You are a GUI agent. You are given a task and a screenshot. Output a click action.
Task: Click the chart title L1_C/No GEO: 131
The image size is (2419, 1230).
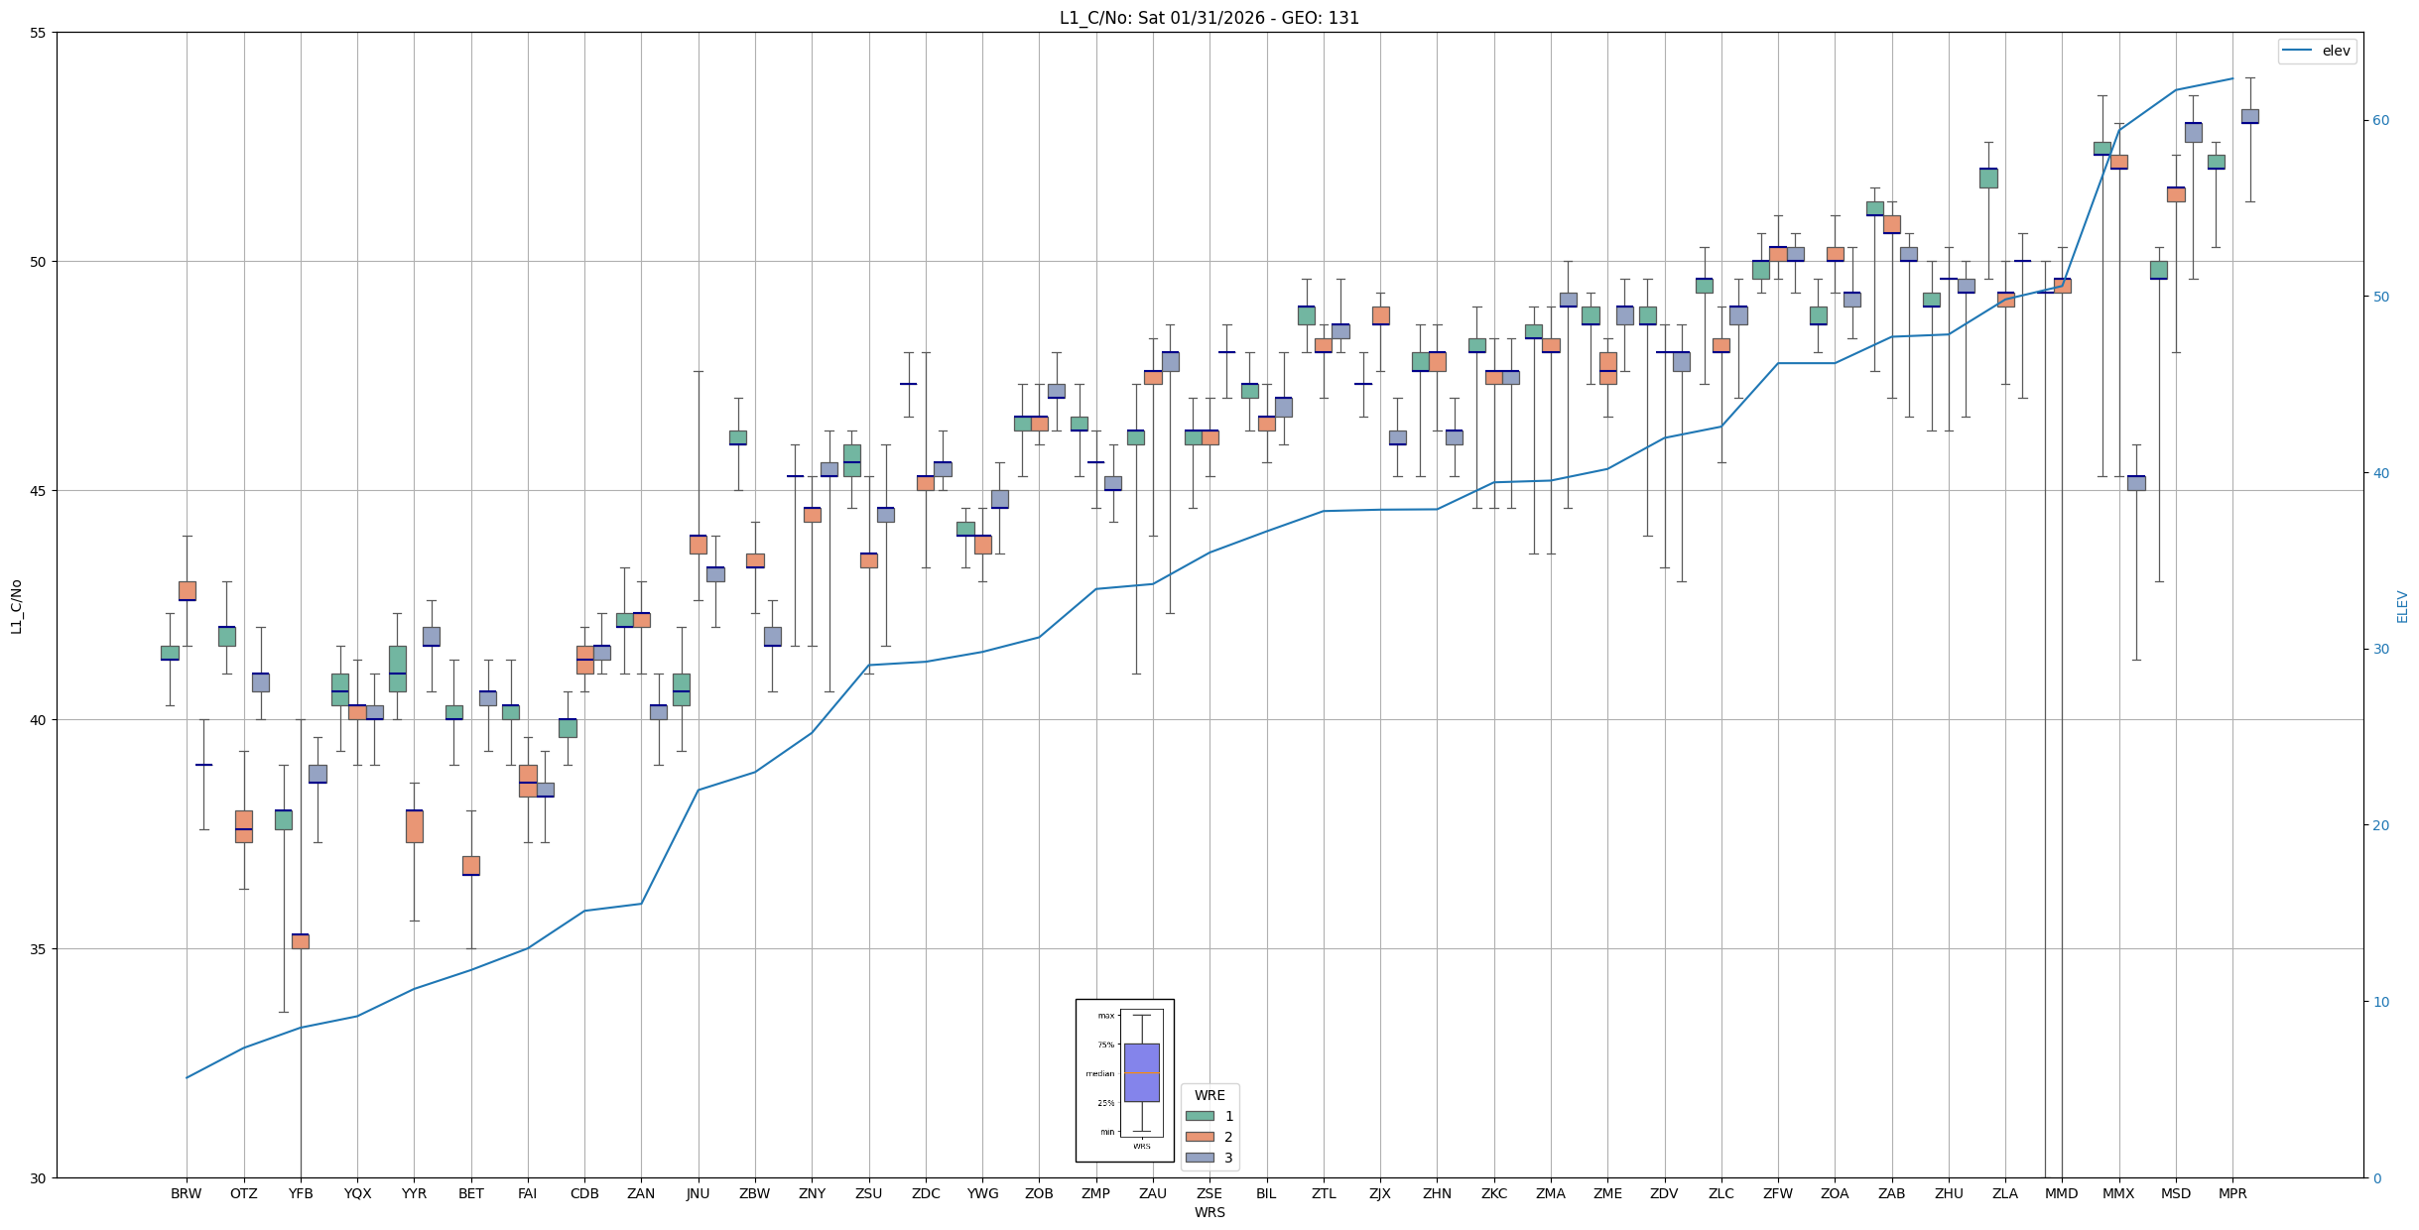[x=1209, y=18]
